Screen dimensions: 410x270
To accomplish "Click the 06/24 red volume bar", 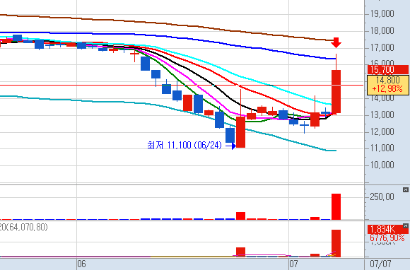I will pos(240,216).
